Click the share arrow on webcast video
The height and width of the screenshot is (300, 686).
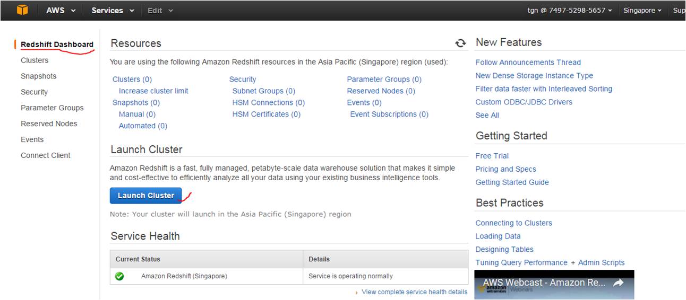click(x=618, y=283)
